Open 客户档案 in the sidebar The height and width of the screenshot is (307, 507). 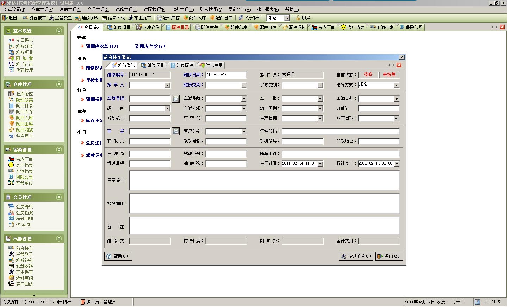[x=21, y=165]
